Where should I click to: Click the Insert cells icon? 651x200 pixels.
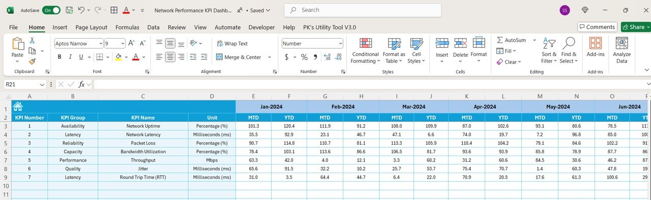(x=442, y=44)
